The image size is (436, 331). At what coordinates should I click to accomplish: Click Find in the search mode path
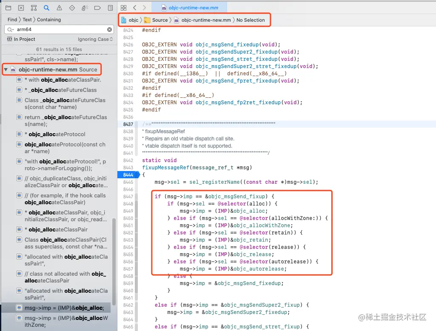click(12, 20)
